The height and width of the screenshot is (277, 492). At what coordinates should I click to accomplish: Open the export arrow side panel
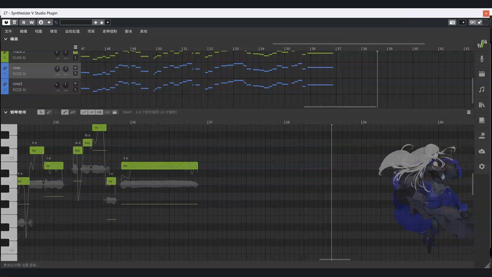482,135
